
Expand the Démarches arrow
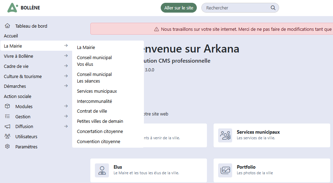66,86
